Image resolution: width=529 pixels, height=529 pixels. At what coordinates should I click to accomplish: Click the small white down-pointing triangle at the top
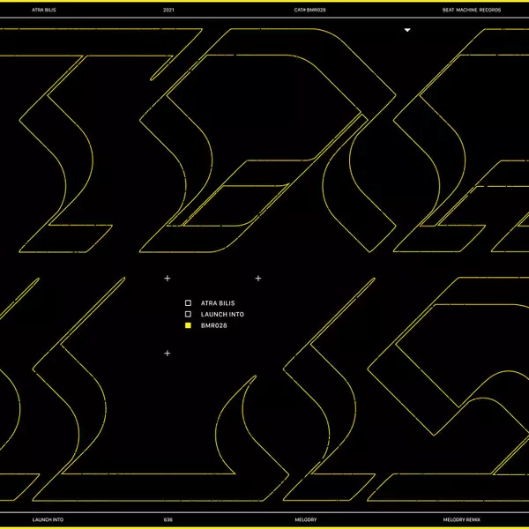click(406, 30)
